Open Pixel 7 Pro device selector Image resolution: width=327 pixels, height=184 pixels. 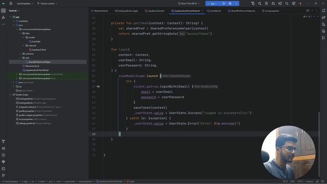click(x=189, y=4)
